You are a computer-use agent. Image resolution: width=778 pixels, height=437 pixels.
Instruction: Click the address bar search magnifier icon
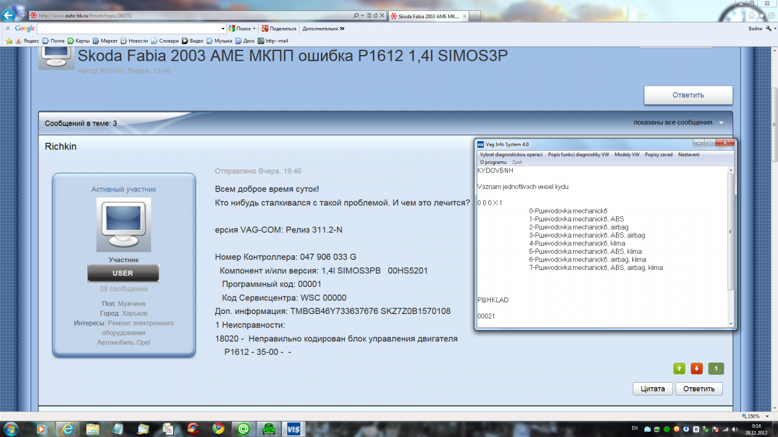(357, 14)
